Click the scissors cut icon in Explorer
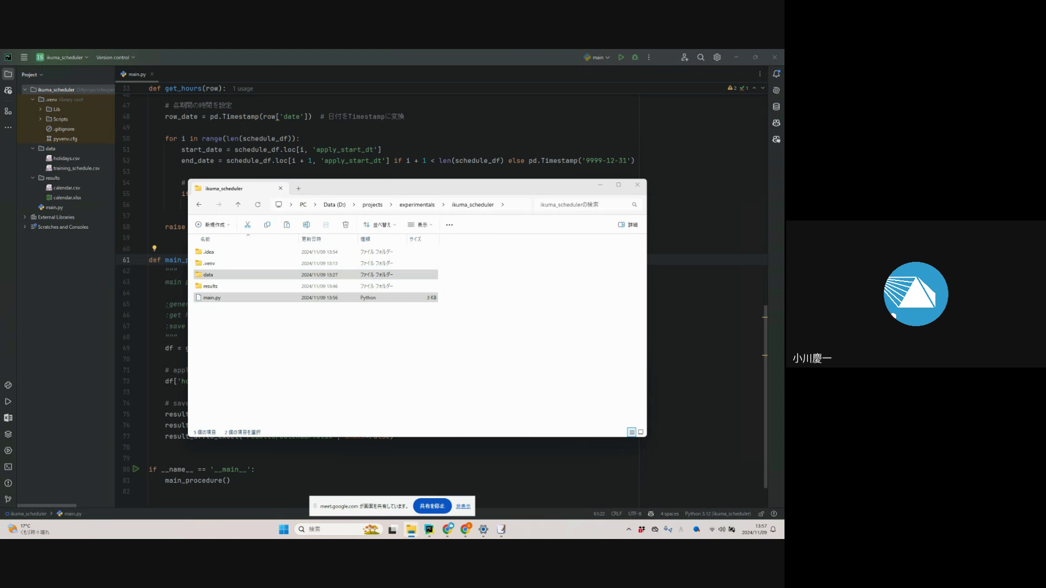Screen dimensions: 1046x588 (247, 224)
